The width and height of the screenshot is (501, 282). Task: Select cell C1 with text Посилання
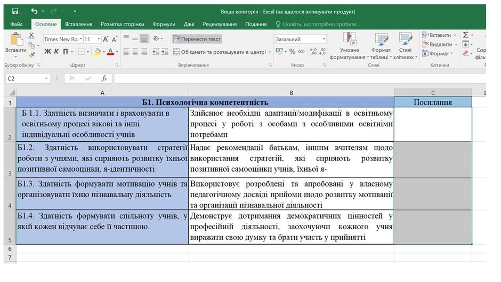(433, 102)
